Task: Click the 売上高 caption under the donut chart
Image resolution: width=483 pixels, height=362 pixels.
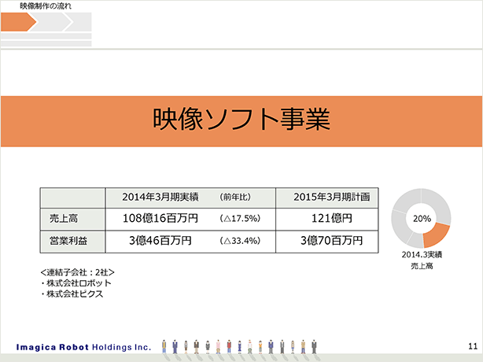Action: point(422,265)
